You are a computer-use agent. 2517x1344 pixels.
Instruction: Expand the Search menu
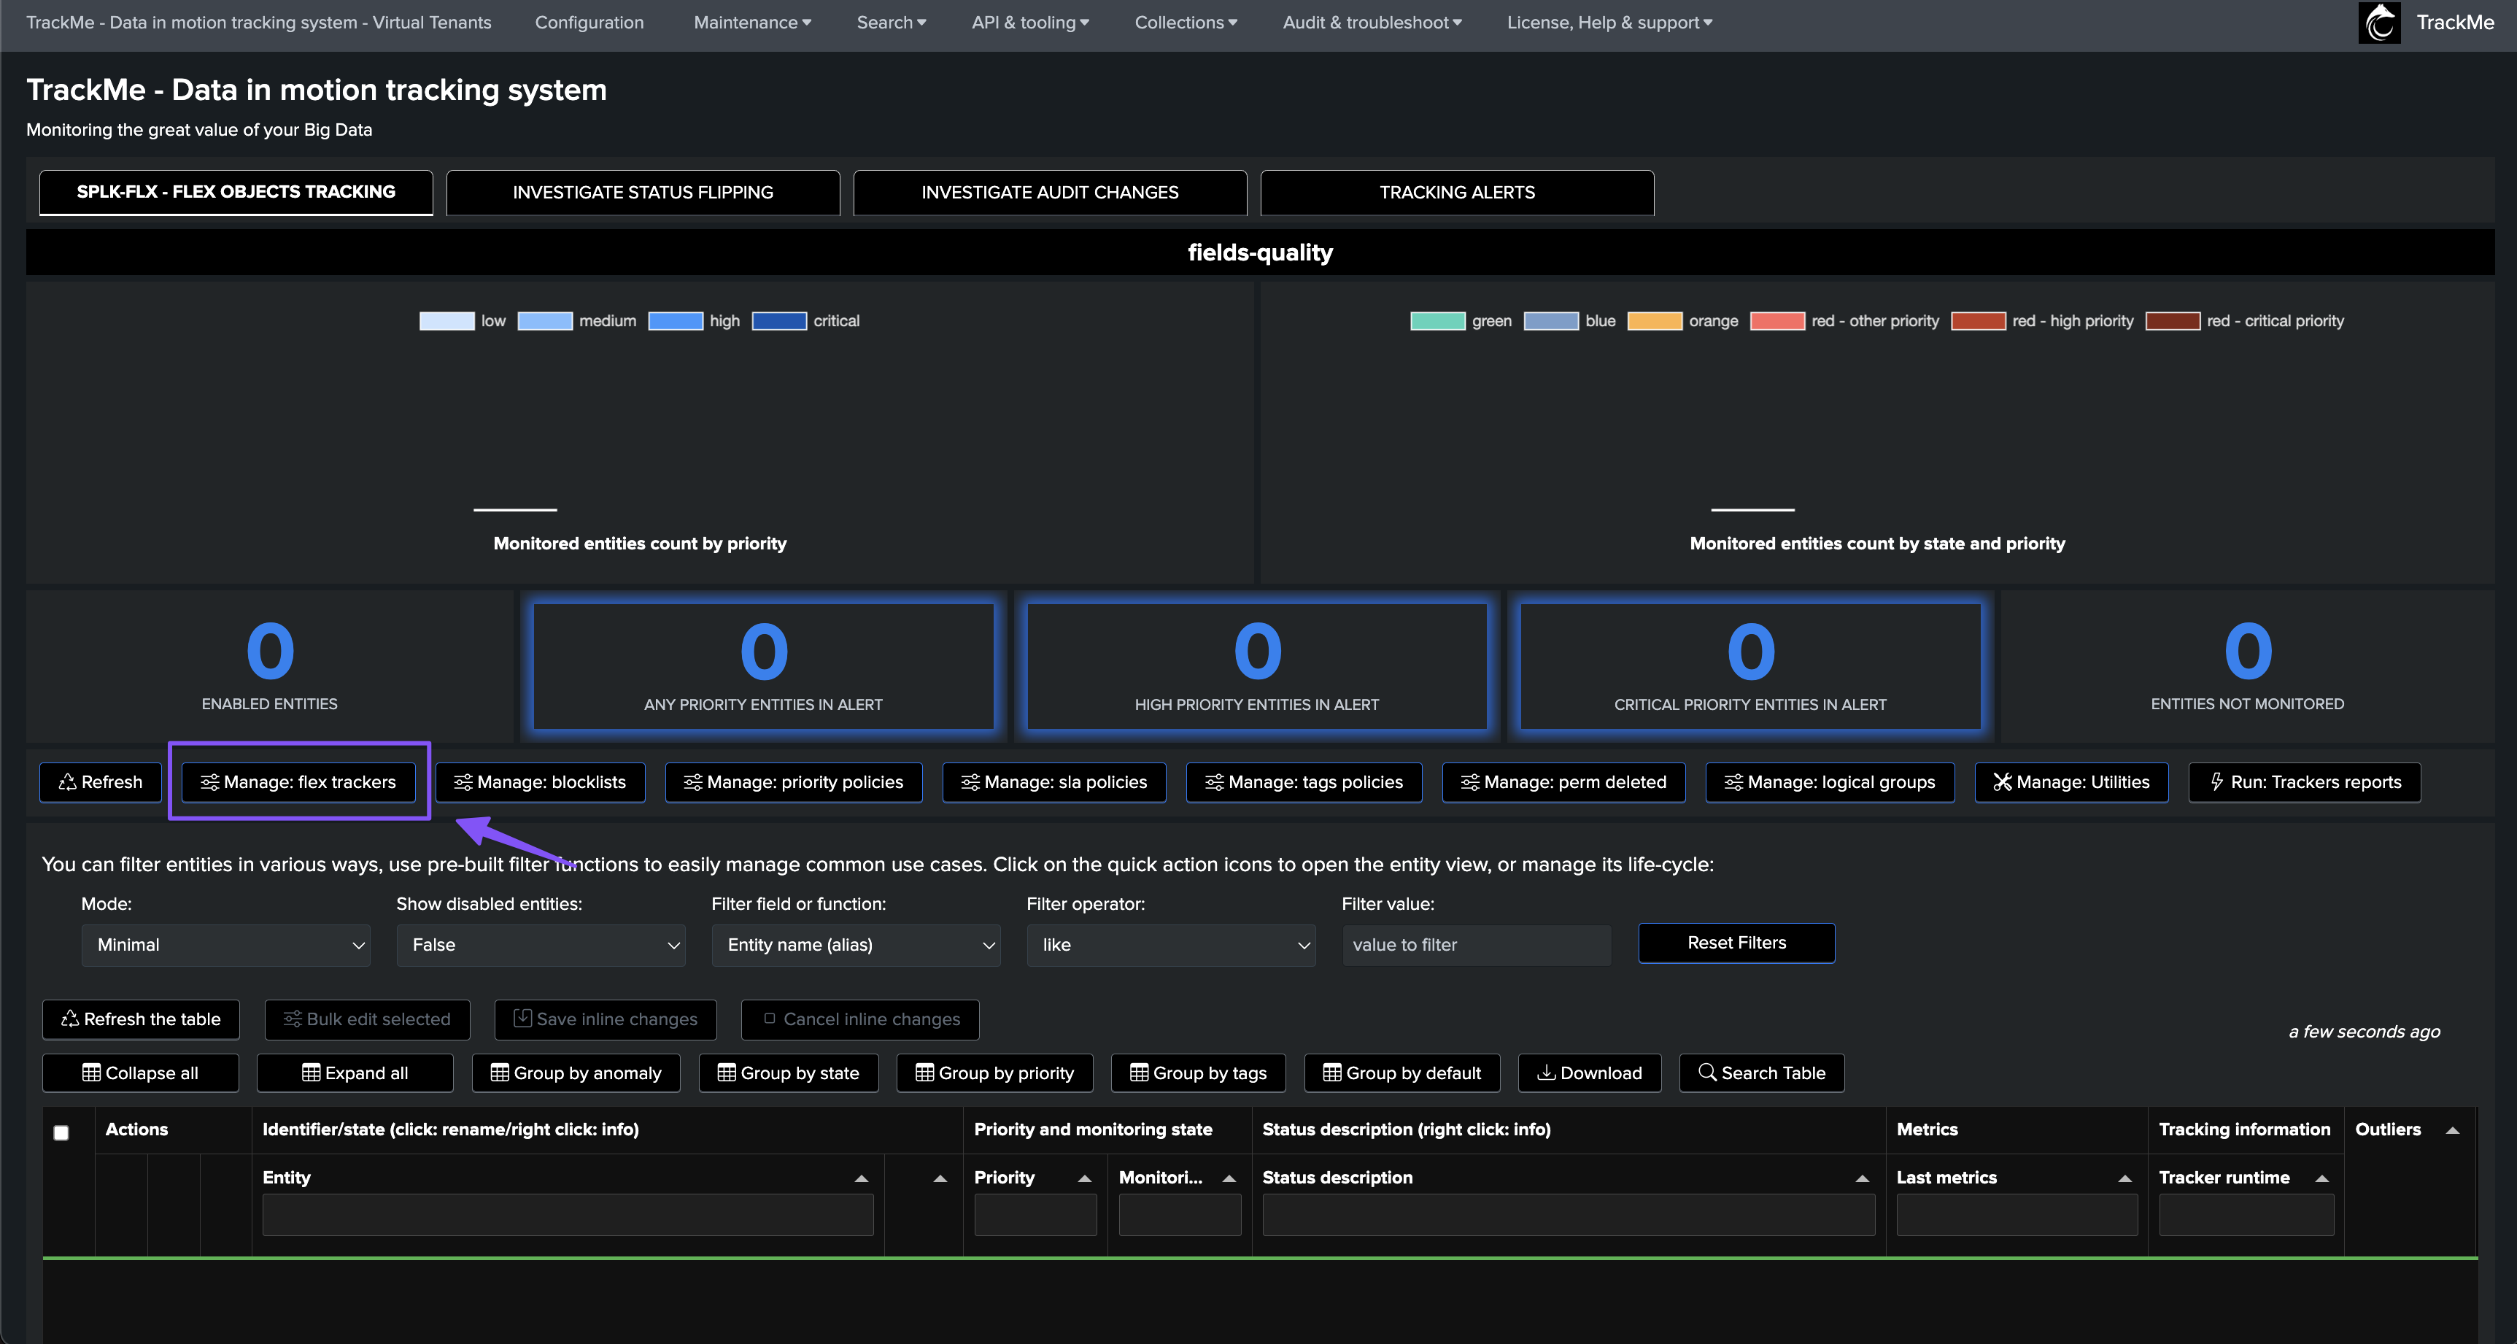point(891,23)
